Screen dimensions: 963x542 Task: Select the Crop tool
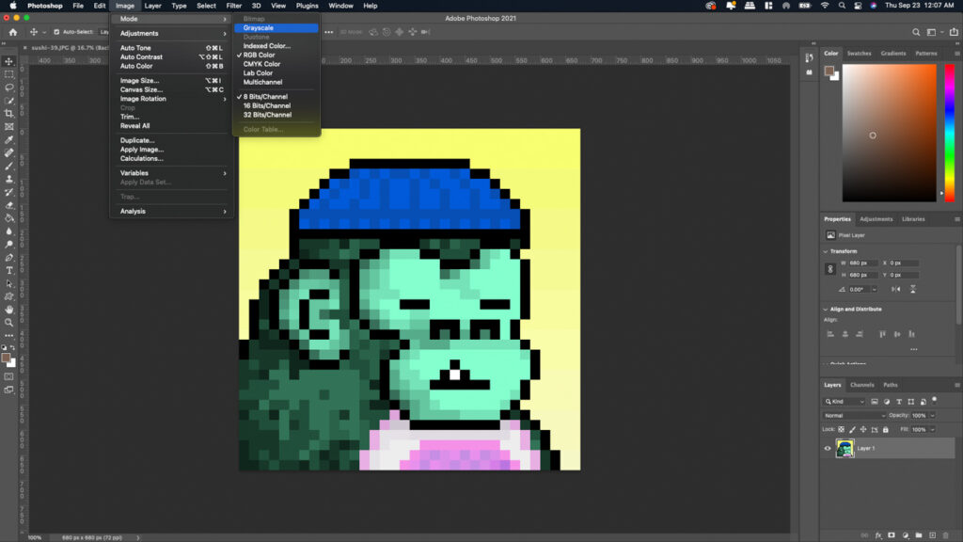[x=9, y=114]
